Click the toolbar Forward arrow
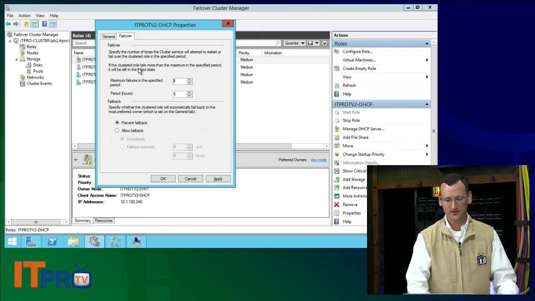Screen dimensions: 535x301 (16, 24)
